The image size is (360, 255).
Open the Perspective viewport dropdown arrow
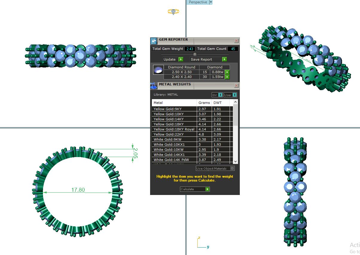(x=211, y=2)
